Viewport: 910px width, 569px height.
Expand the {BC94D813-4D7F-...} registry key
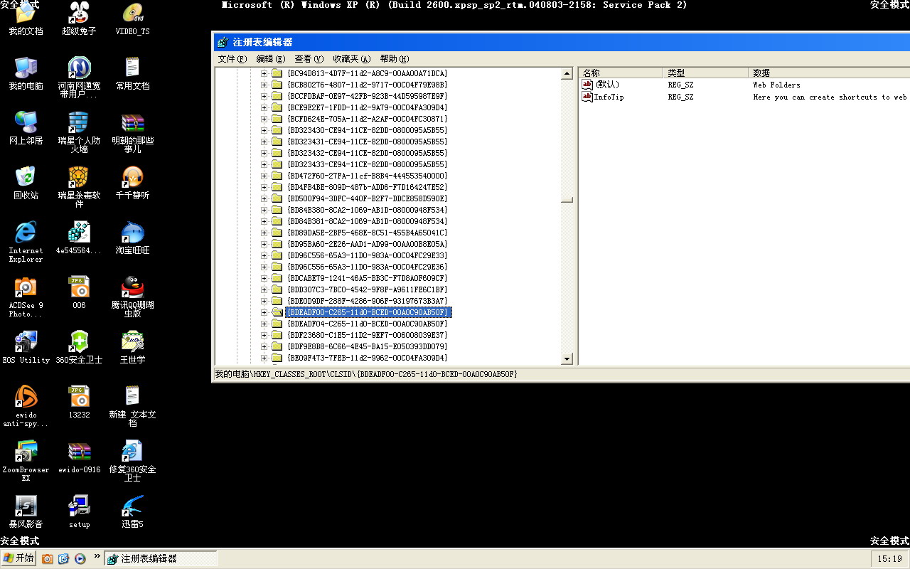click(x=264, y=73)
